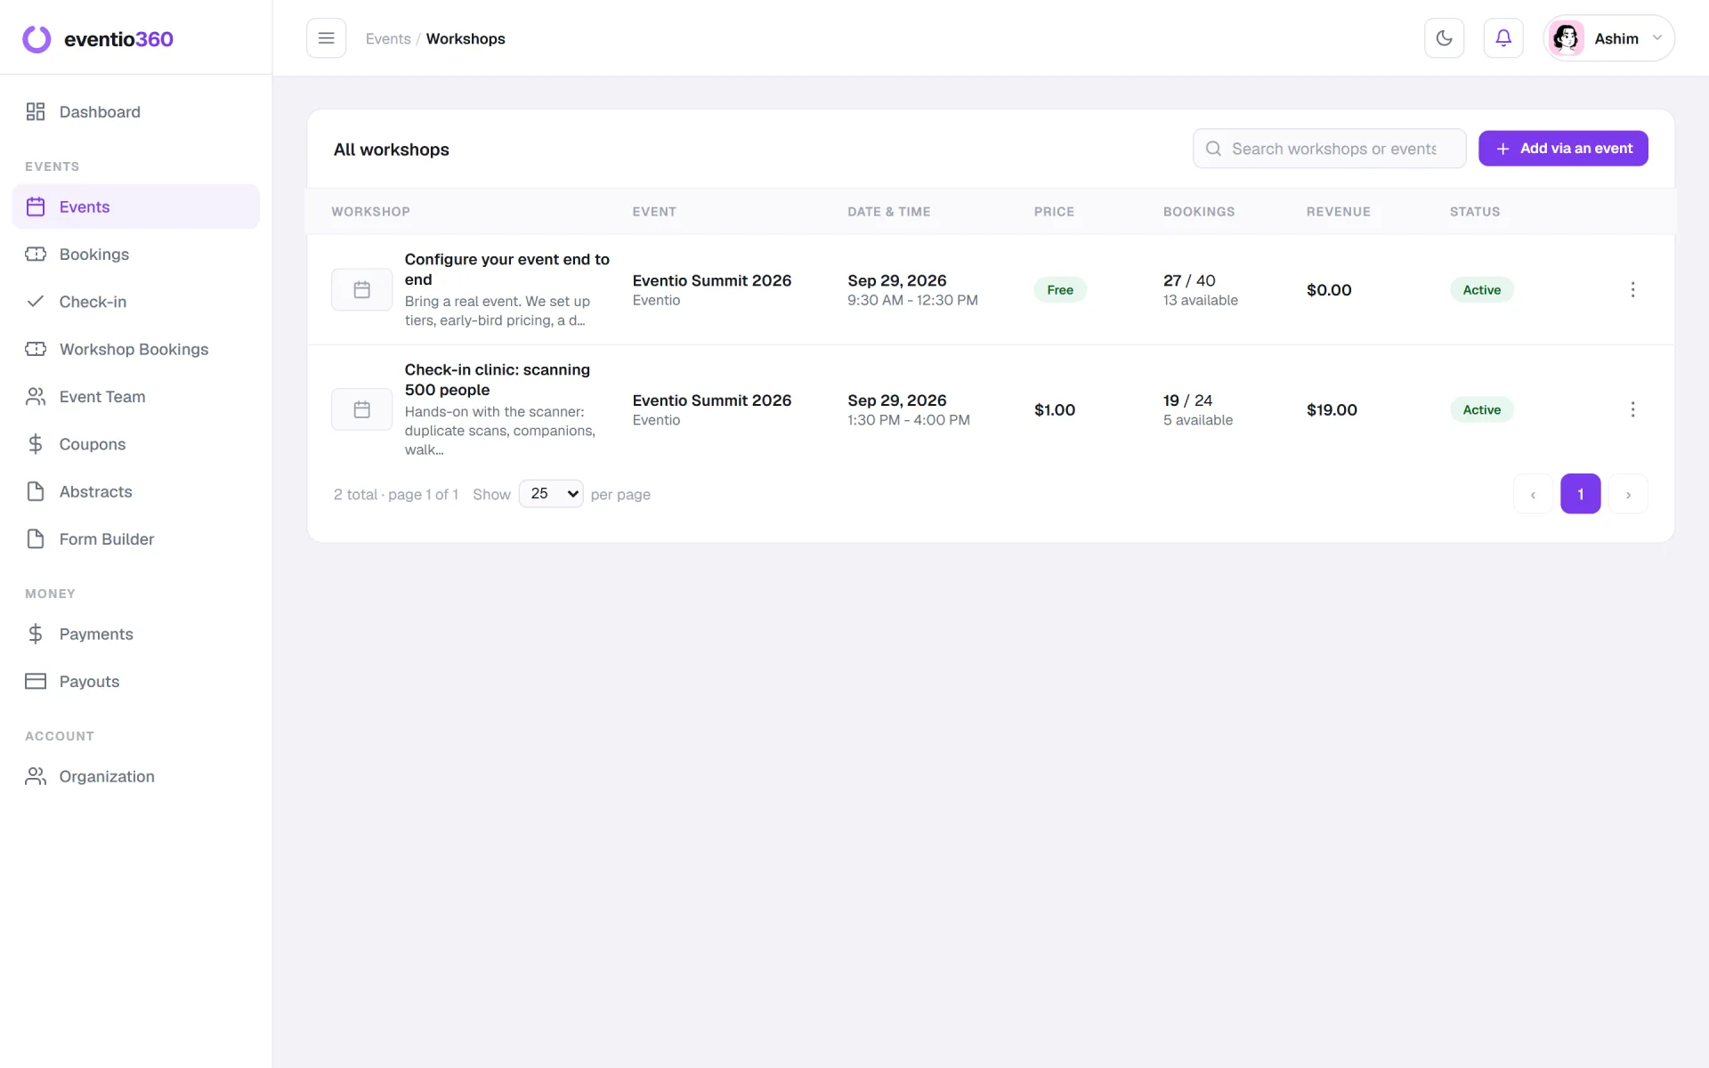
Task: Go to the previous page arrow
Action: [1533, 494]
